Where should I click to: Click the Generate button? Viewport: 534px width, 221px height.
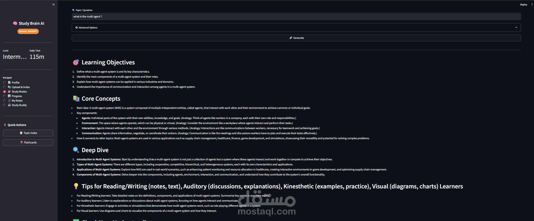coord(296,38)
